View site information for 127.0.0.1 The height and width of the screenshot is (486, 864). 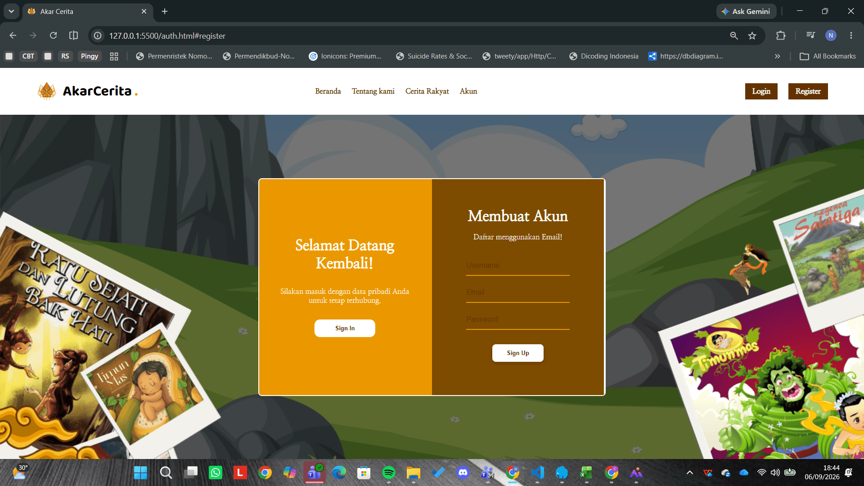98,36
